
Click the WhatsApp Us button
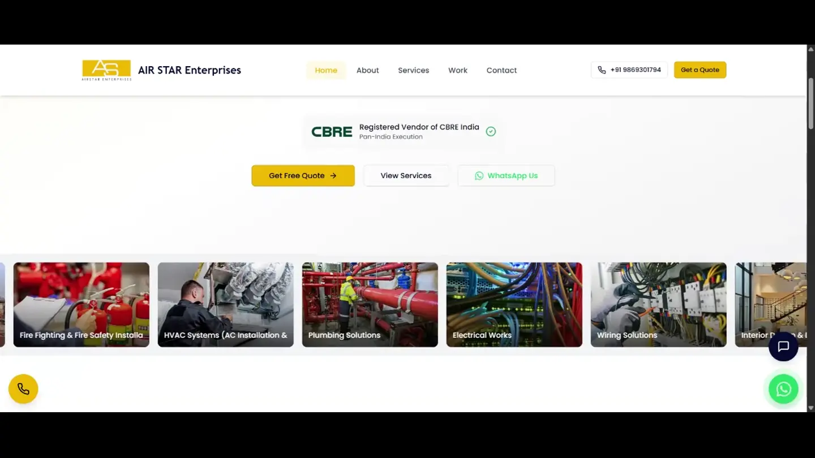(x=506, y=175)
